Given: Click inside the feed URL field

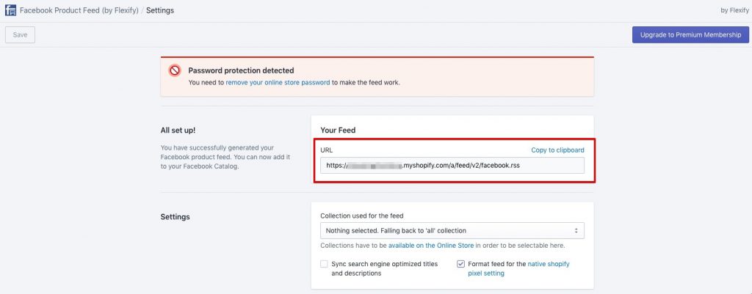Looking at the screenshot, I should 452,166.
